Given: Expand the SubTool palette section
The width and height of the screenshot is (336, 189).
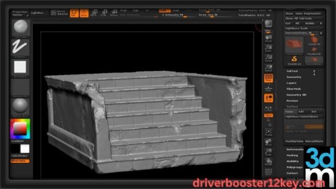Looking at the screenshot, I should coord(292,71).
